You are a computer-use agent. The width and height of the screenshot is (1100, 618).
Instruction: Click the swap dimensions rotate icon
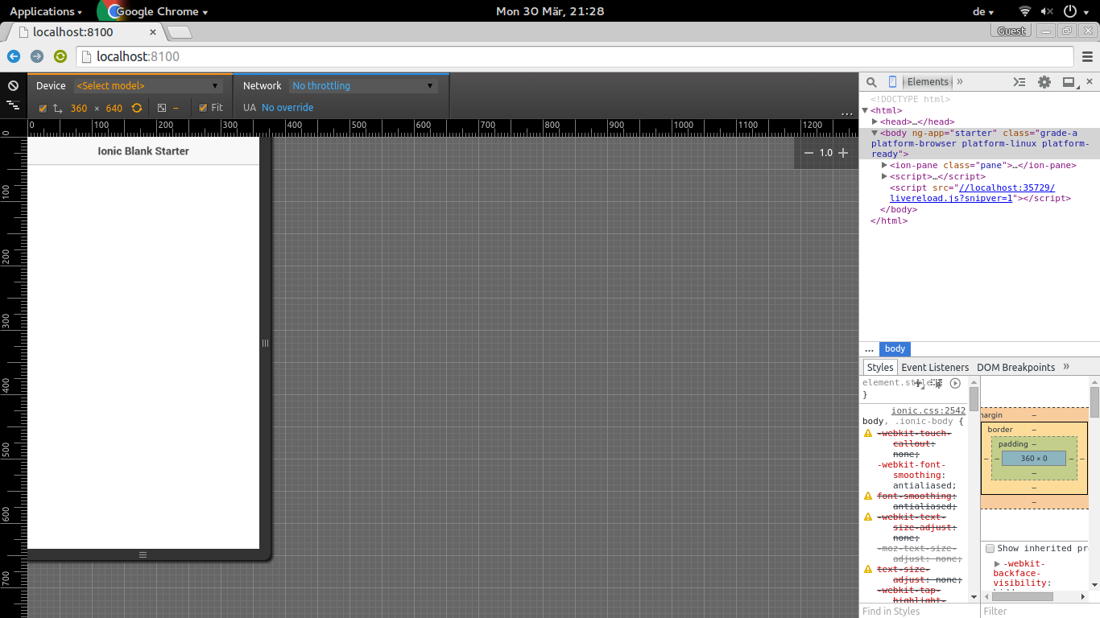click(137, 108)
